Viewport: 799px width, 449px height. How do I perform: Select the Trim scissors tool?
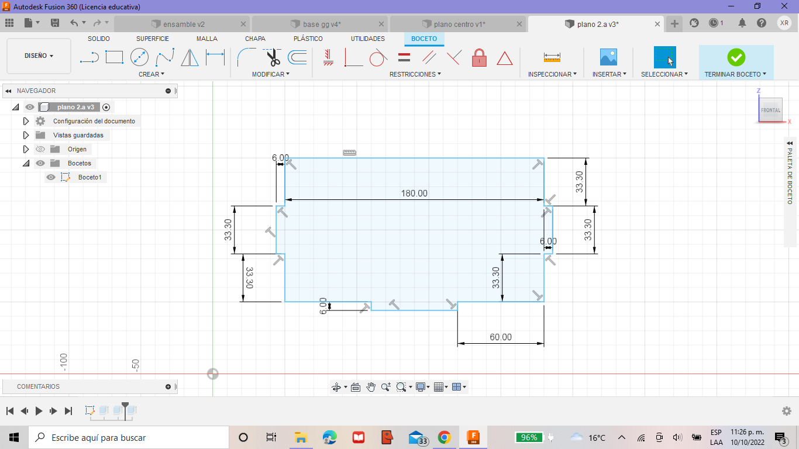click(x=273, y=58)
